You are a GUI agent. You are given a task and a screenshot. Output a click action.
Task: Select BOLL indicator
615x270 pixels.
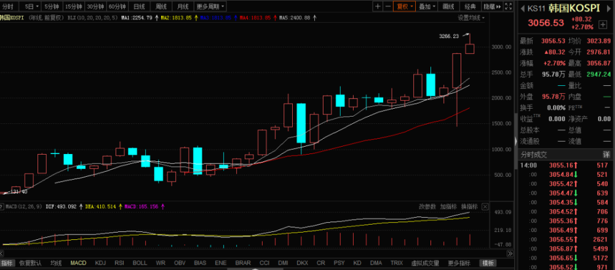140,263
